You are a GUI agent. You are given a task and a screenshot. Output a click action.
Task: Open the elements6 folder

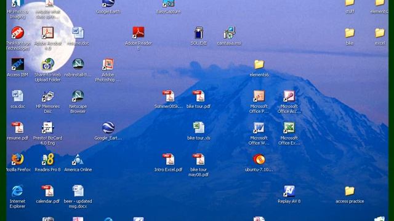(x=259, y=64)
